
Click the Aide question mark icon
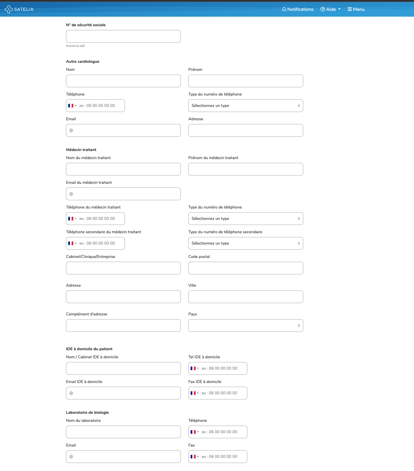pyautogui.click(x=323, y=9)
